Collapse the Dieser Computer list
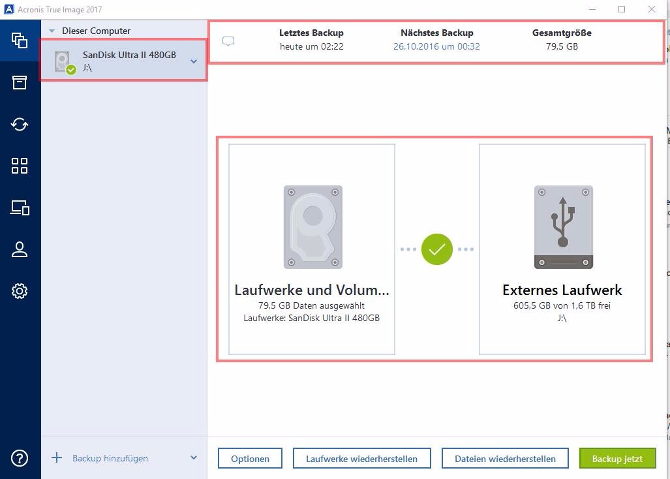 52,31
